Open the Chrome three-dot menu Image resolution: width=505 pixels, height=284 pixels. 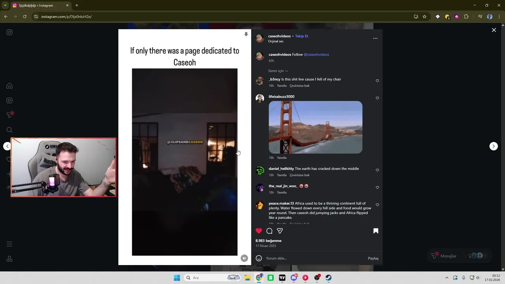tap(499, 17)
